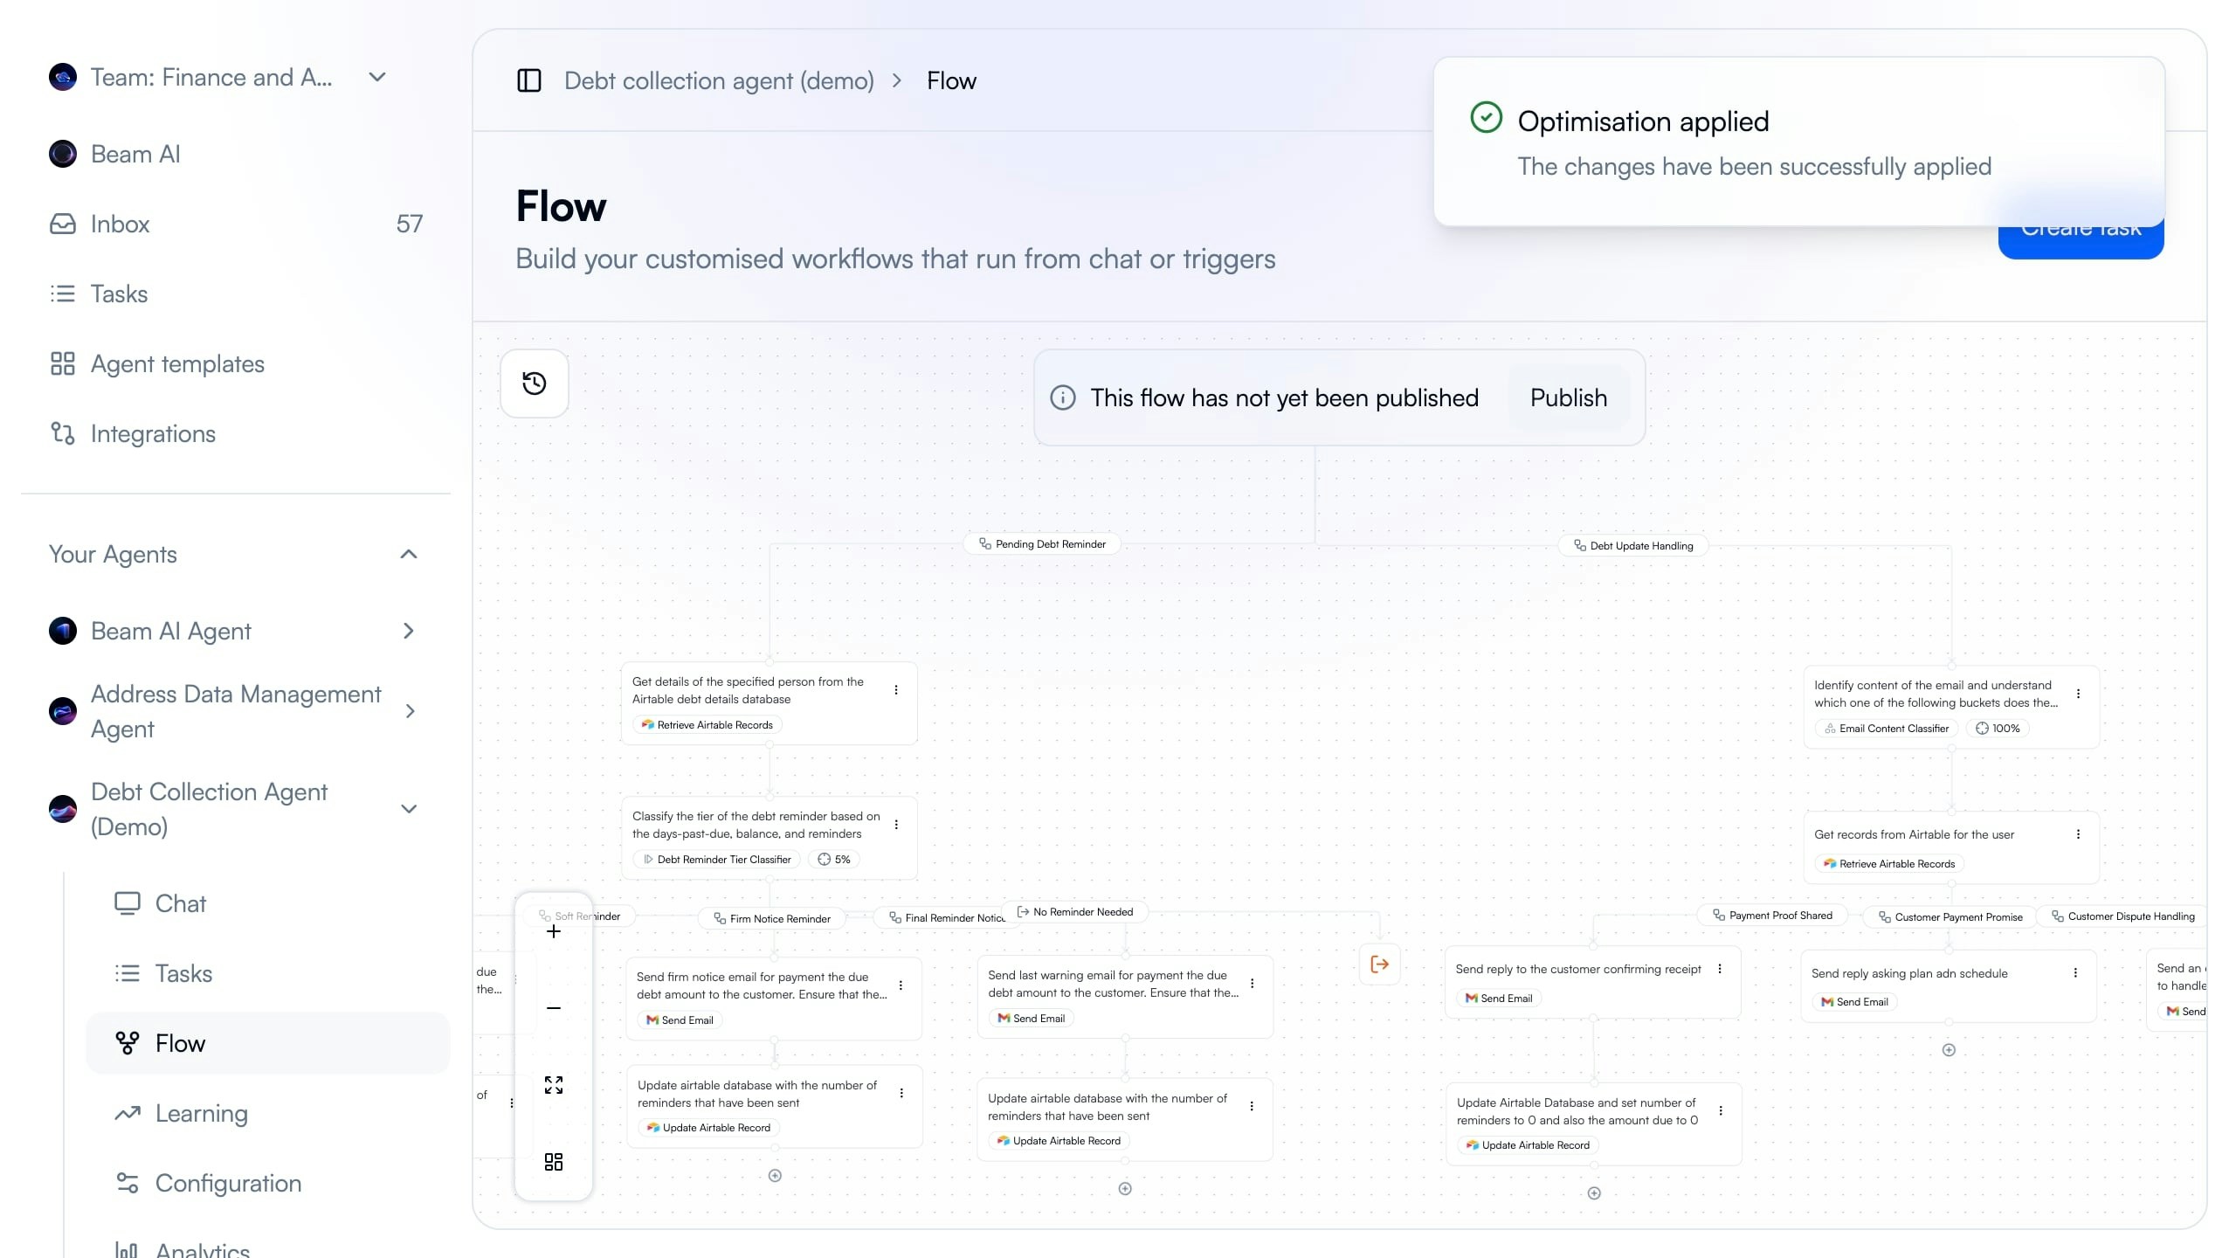Open the Debt collection agent (demo) breadcrumb link
This screenshot has width=2236, height=1258.
tap(719, 80)
